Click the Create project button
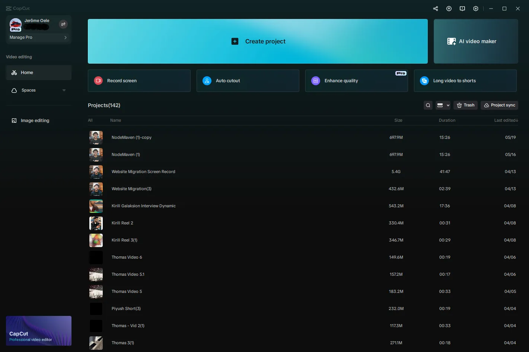Image resolution: width=529 pixels, height=352 pixels. 258,41
